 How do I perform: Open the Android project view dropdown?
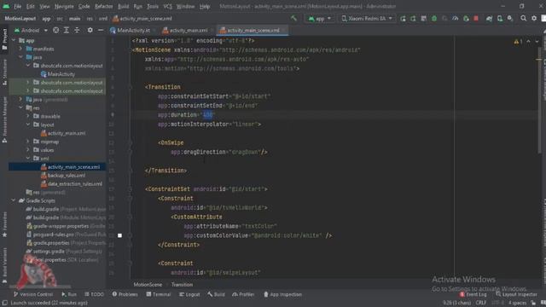[x=31, y=31]
